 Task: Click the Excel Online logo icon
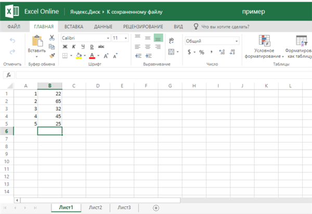(x=12, y=11)
